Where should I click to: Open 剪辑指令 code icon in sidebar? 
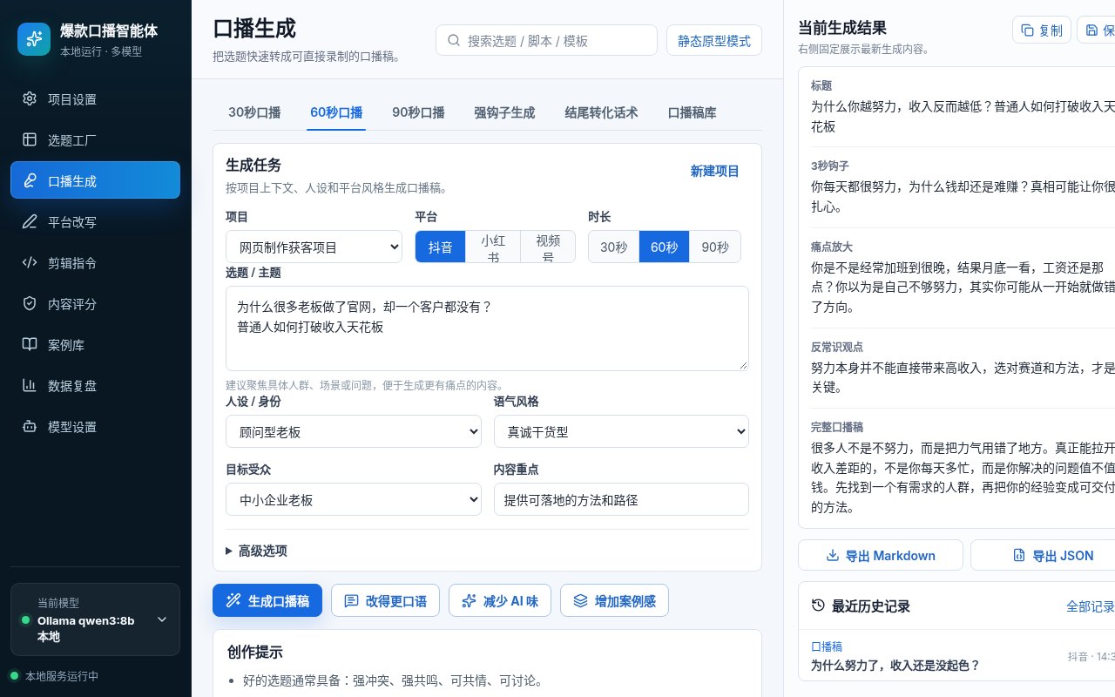click(30, 262)
